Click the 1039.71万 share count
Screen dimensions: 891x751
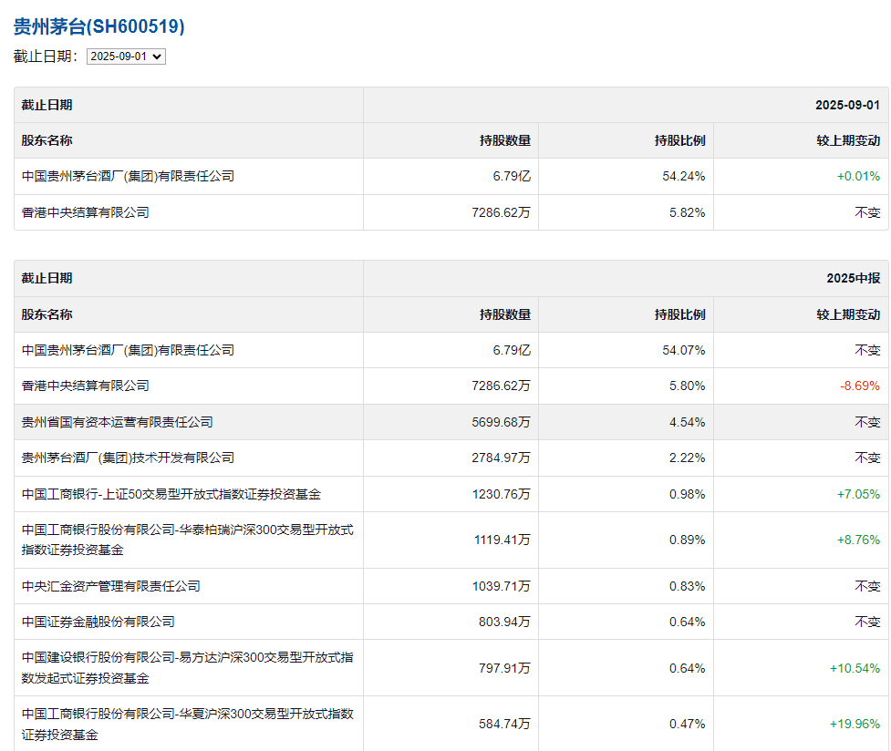[501, 586]
